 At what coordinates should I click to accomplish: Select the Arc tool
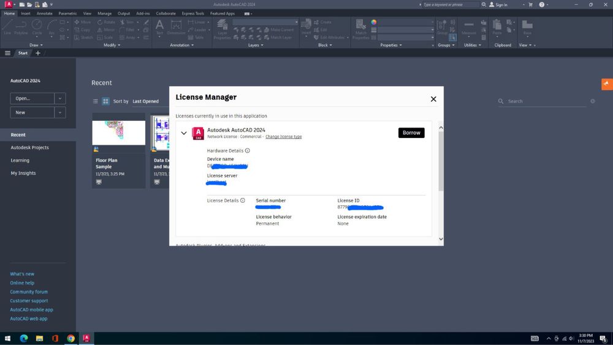[51, 27]
